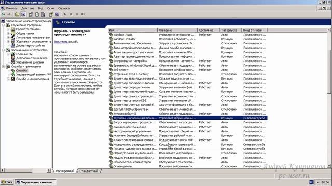The width and height of the screenshot is (332, 186).
Task: Sort by the Имя column header
Action: point(133,30)
